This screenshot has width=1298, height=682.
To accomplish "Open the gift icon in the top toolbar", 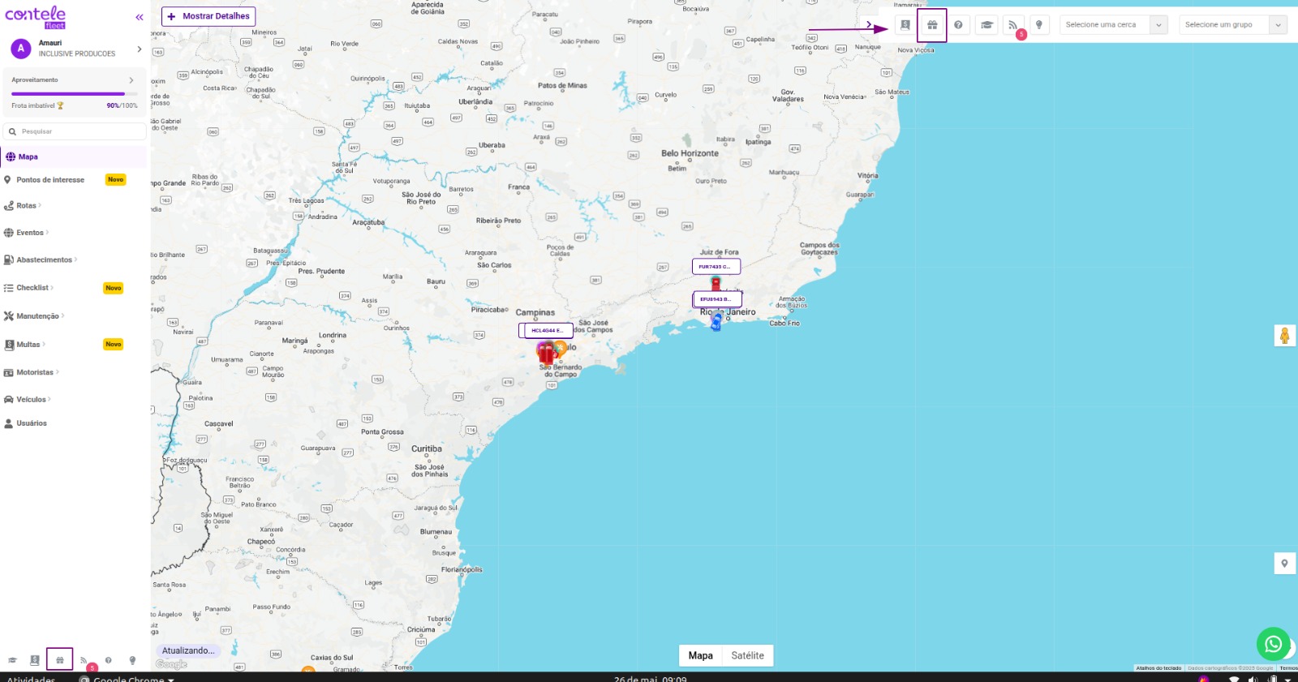I will [932, 25].
